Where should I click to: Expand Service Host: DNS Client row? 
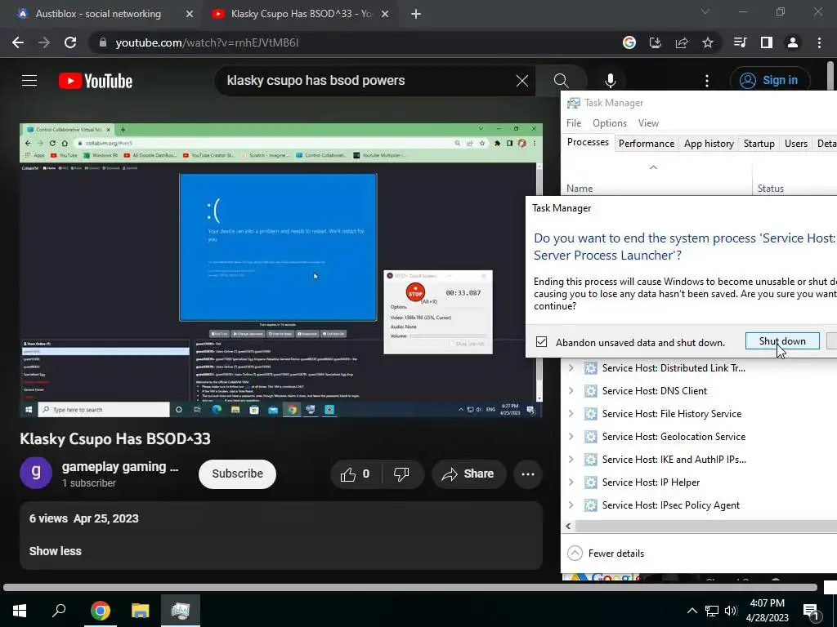coord(571,391)
